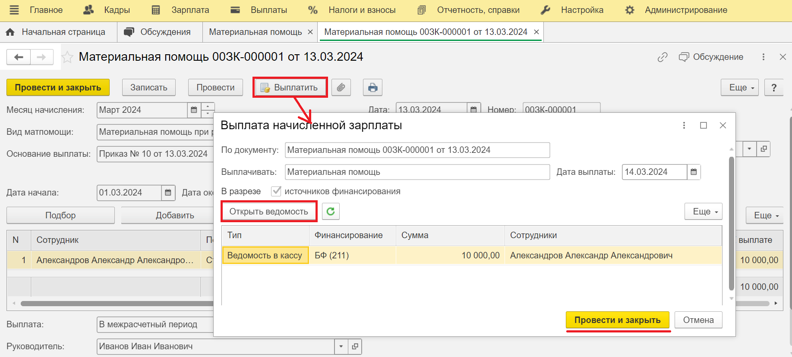This screenshot has height=357, width=792.
Task: Sort by the Сумма column header
Action: click(x=450, y=235)
